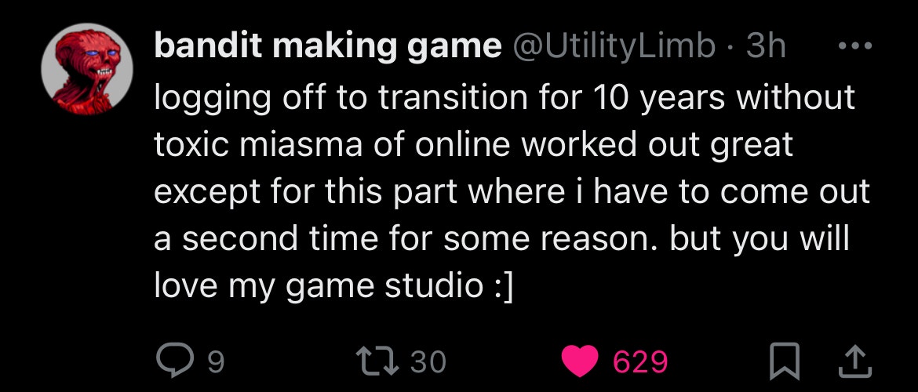918x392 pixels.
Task: Open the "bandit making game" profile name
Action: [x=327, y=48]
